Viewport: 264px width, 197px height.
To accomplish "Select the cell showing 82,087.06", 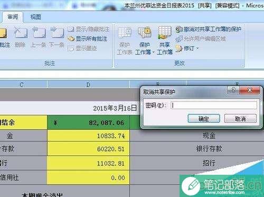I will (x=88, y=122).
